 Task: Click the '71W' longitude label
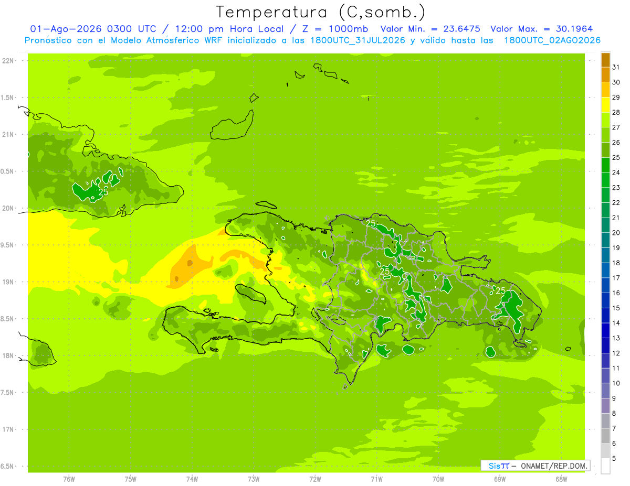pos(376,479)
